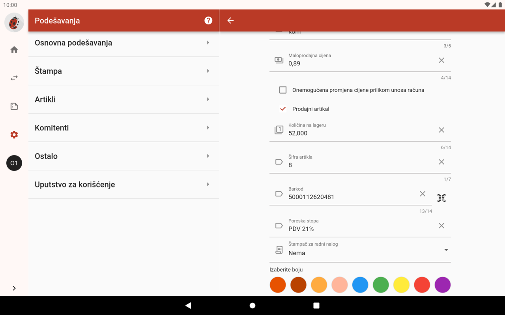
Task: Pick the light peach color swatch
Action: [340, 285]
